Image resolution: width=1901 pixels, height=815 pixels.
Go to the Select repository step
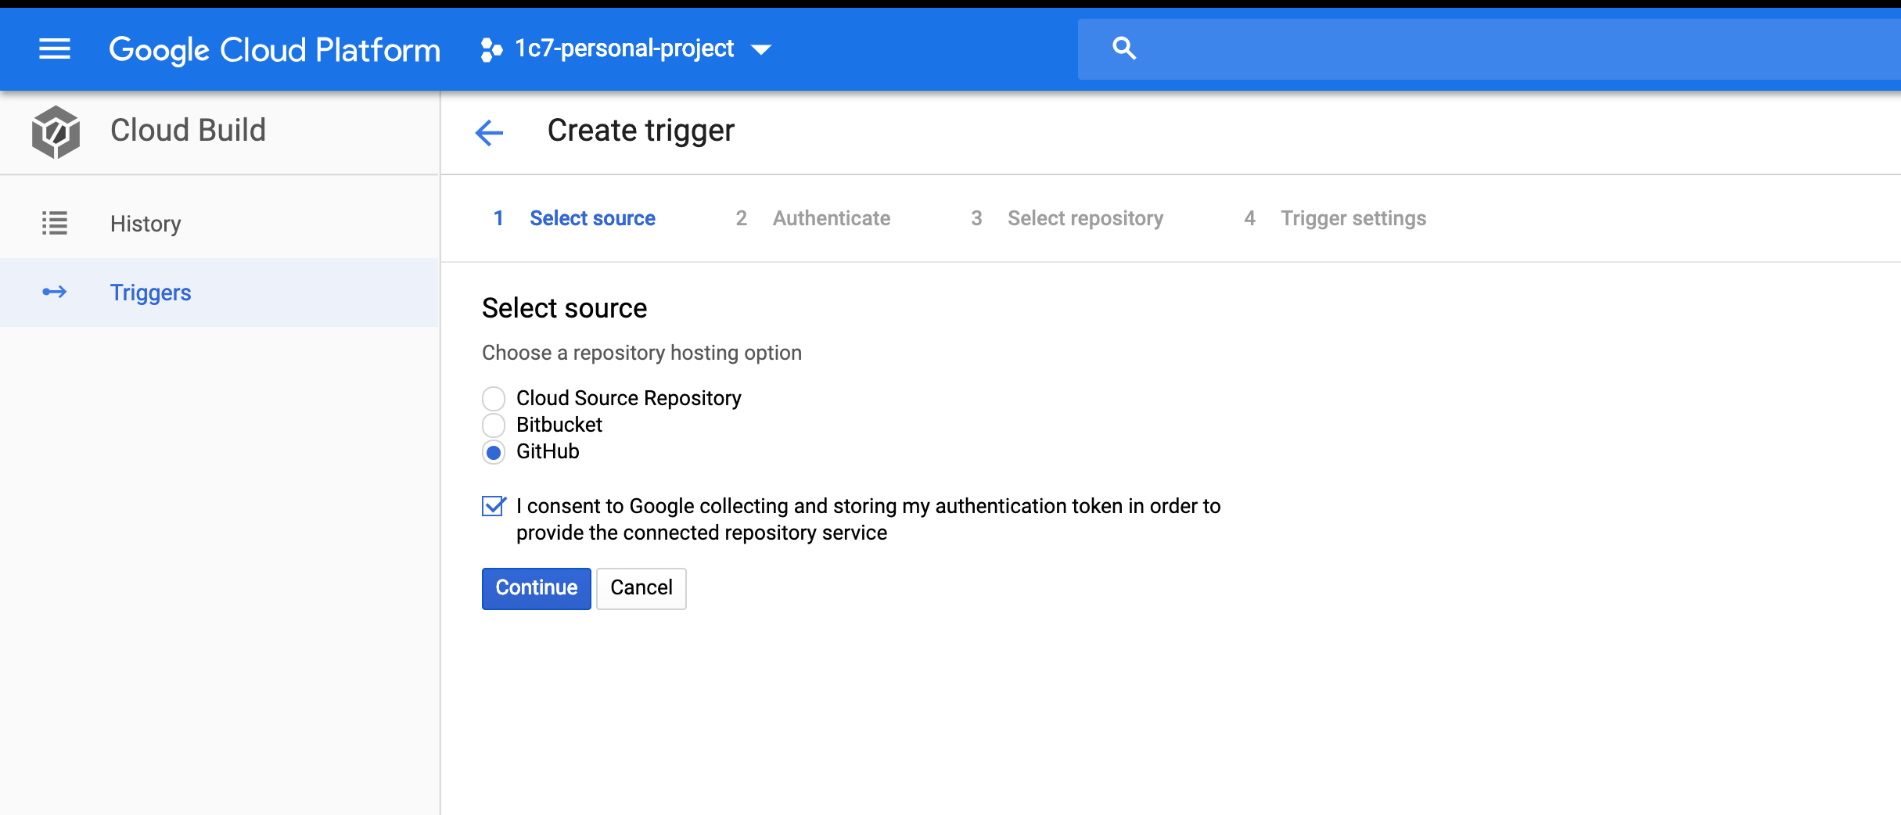pos(1084,218)
